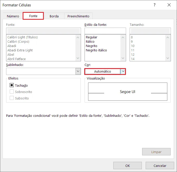Screen dimensions: 177x172
Task: Click up arrow in font list scrollbar
Action: (x=78, y=37)
